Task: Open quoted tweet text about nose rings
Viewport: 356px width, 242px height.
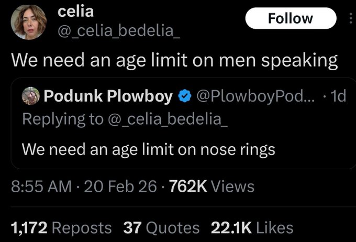Action: 148,150
